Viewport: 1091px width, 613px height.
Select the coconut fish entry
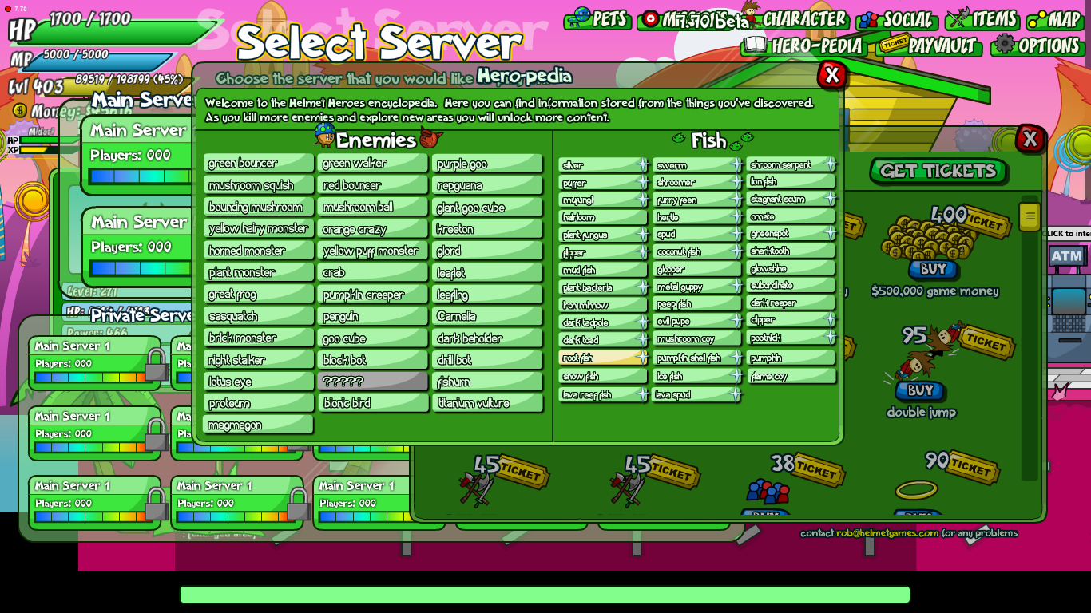click(x=697, y=251)
